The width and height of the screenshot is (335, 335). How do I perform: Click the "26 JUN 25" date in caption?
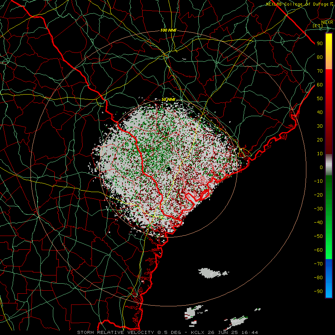(x=223, y=332)
